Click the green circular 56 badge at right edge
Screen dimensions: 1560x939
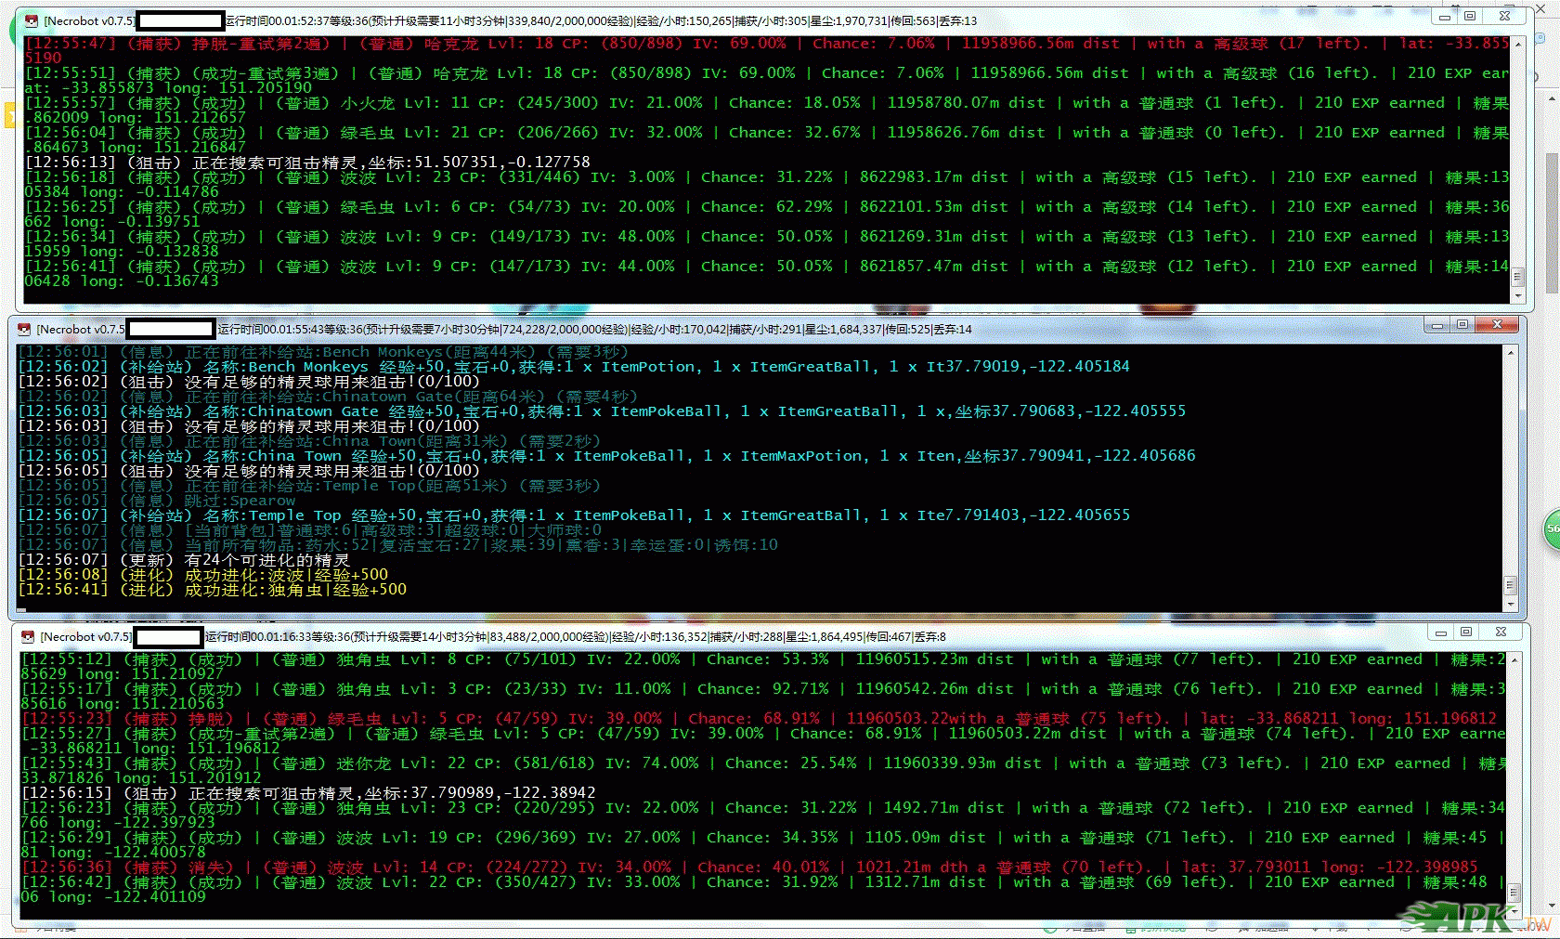[1552, 528]
